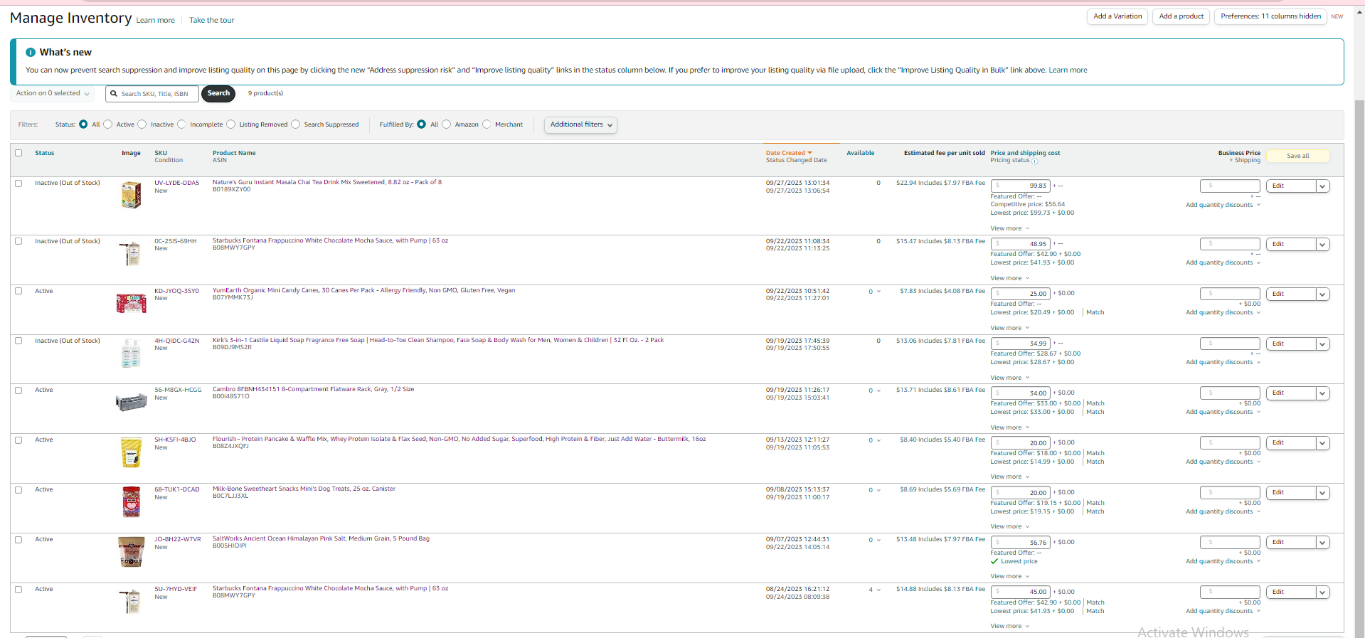Select the Search Suppressed status radio
The image size is (1365, 638).
[x=296, y=124]
